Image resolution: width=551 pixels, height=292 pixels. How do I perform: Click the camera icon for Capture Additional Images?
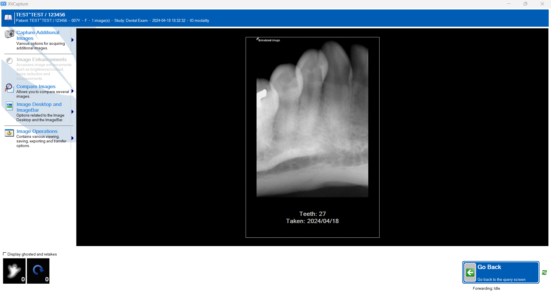coord(9,34)
